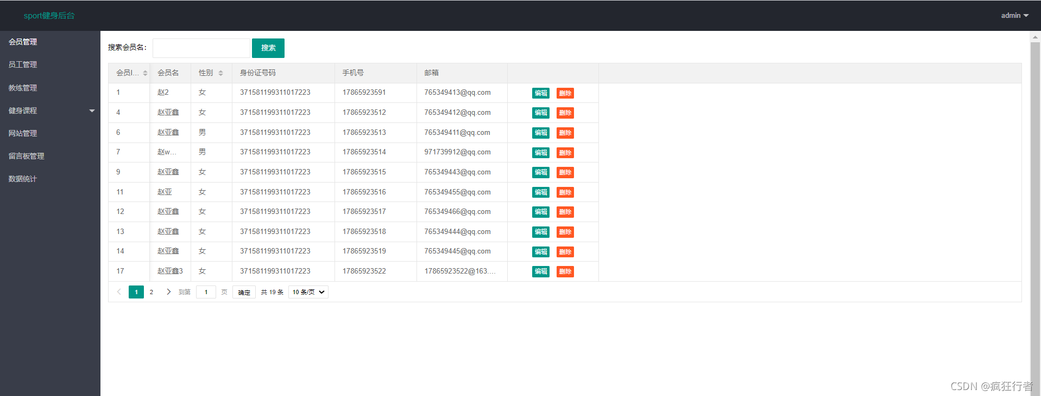Image resolution: width=1041 pixels, height=396 pixels.
Task: Delete member row with ID 11
Action: (565, 192)
